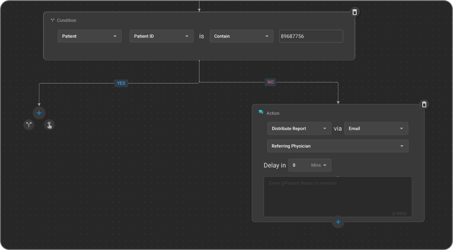Add an action using the hand-tap icon

pos(49,125)
